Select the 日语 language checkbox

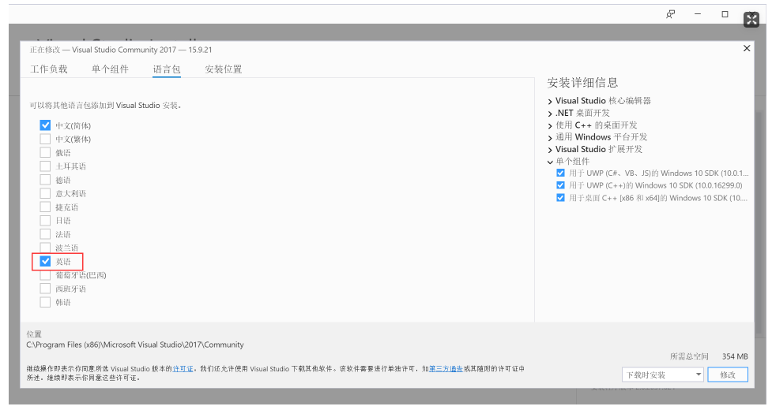45,221
